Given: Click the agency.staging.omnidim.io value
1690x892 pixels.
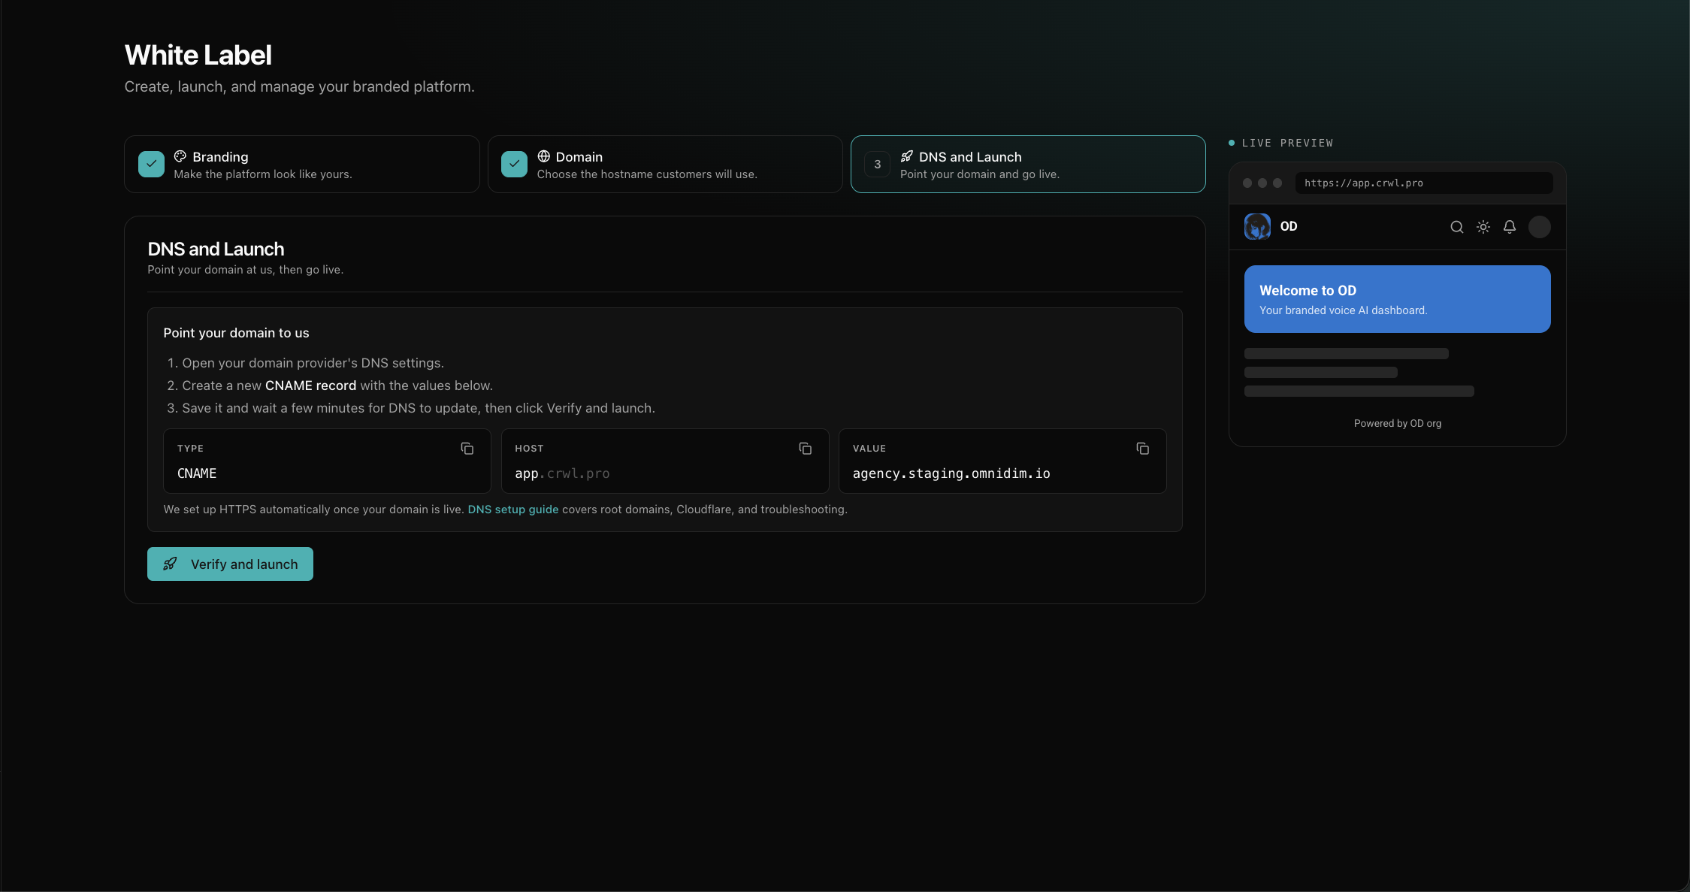Looking at the screenshot, I should (x=951, y=473).
